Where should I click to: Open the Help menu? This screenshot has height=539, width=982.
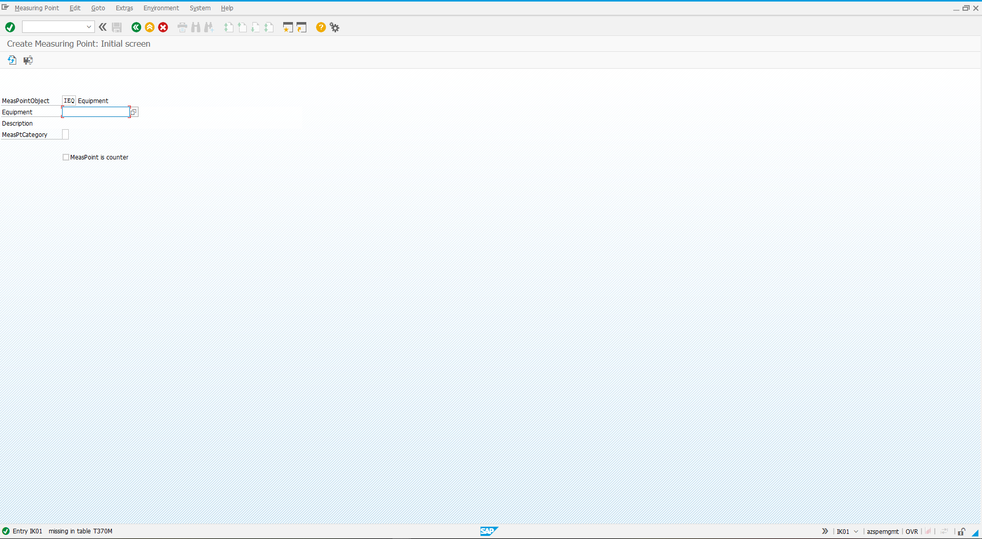227,8
